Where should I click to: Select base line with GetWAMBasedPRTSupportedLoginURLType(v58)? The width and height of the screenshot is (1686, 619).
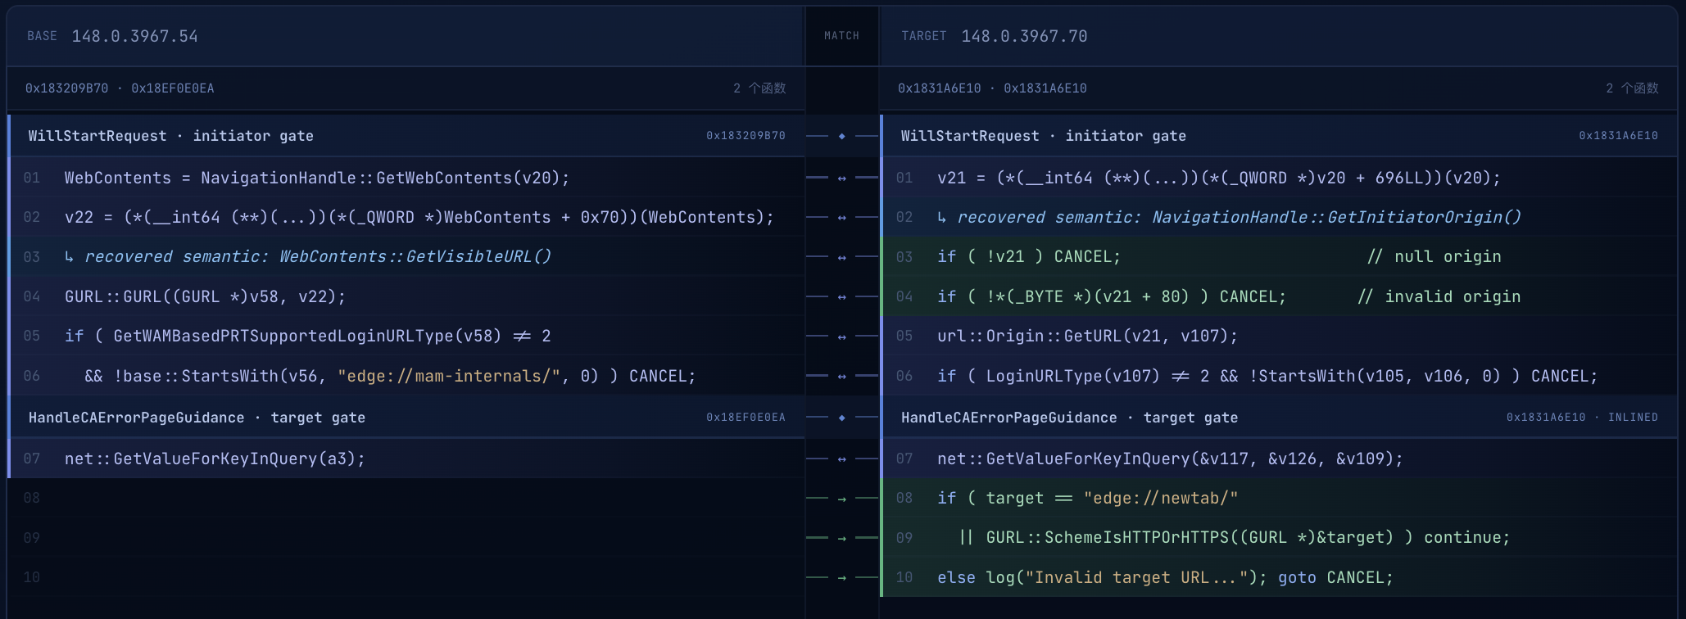(406, 336)
